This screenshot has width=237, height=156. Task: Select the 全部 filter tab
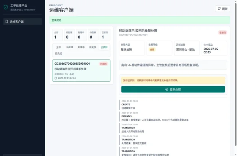click(58, 47)
